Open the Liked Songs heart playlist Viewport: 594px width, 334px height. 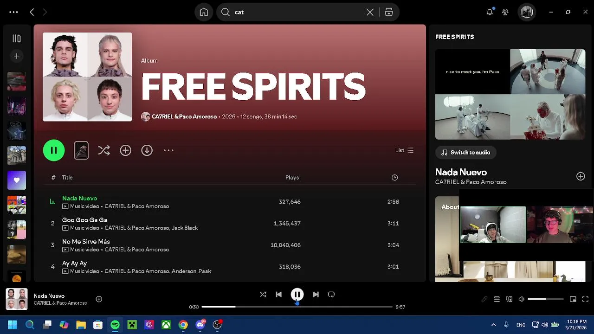tap(17, 180)
